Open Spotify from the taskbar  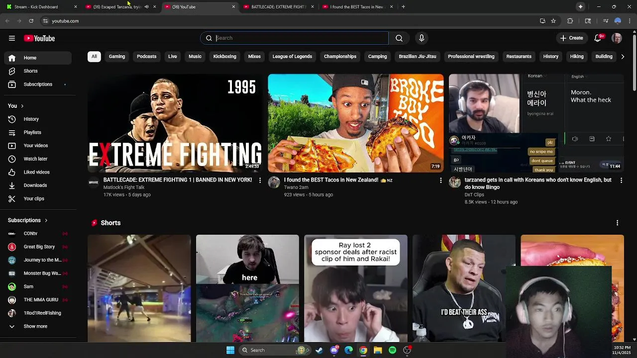click(x=393, y=350)
